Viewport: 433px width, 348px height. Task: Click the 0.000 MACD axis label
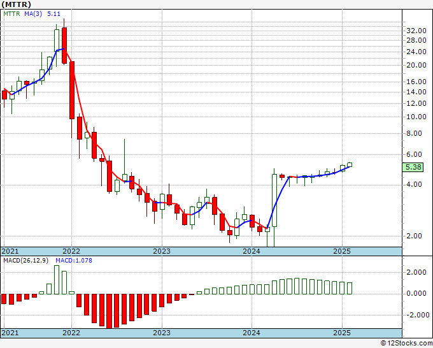point(416,294)
